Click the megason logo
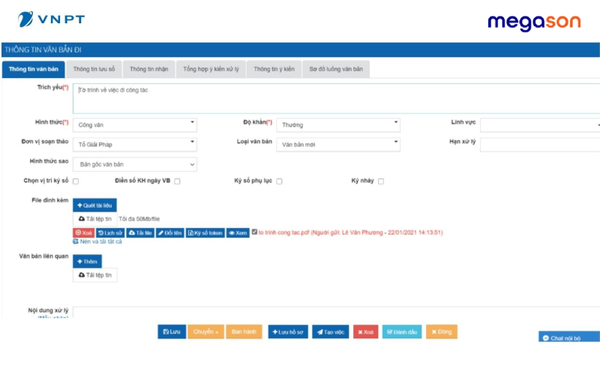The height and width of the screenshot is (375, 600). pos(534,22)
